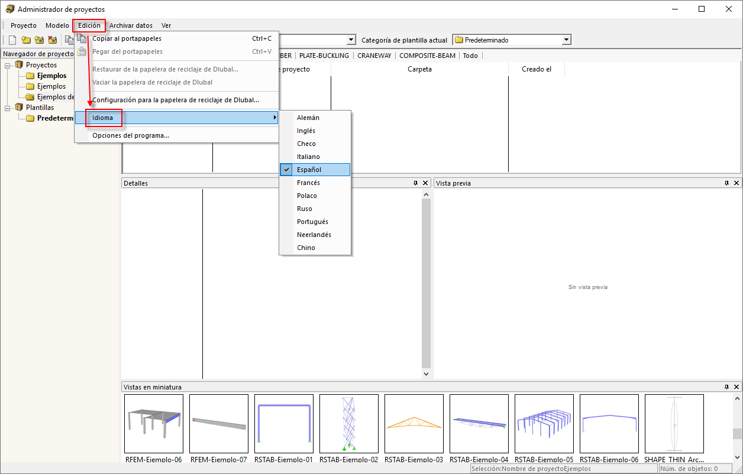Viewport: 743px width, 474px height.
Task: Open the Ver menu
Action: [166, 25]
